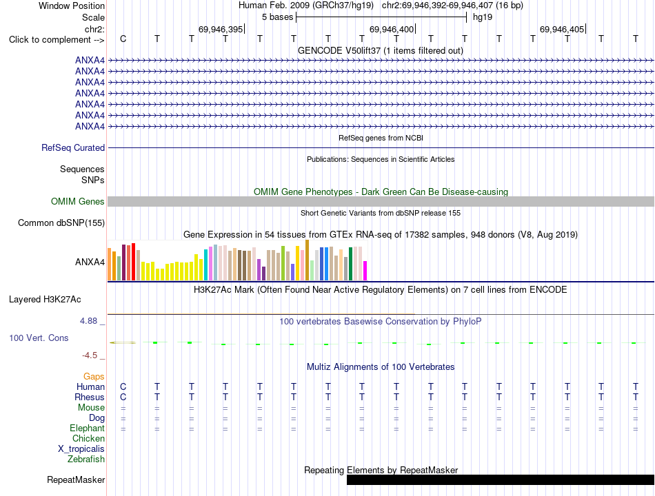
Task: Click the dark green bar in the GTEx chart
Action: coord(350,264)
